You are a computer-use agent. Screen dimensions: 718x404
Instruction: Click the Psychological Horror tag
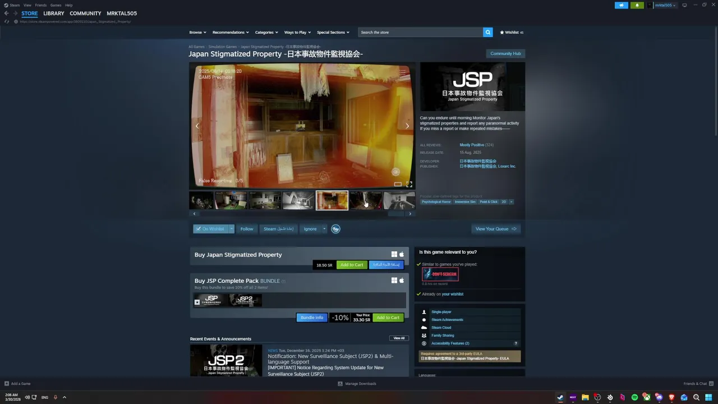[x=436, y=201]
